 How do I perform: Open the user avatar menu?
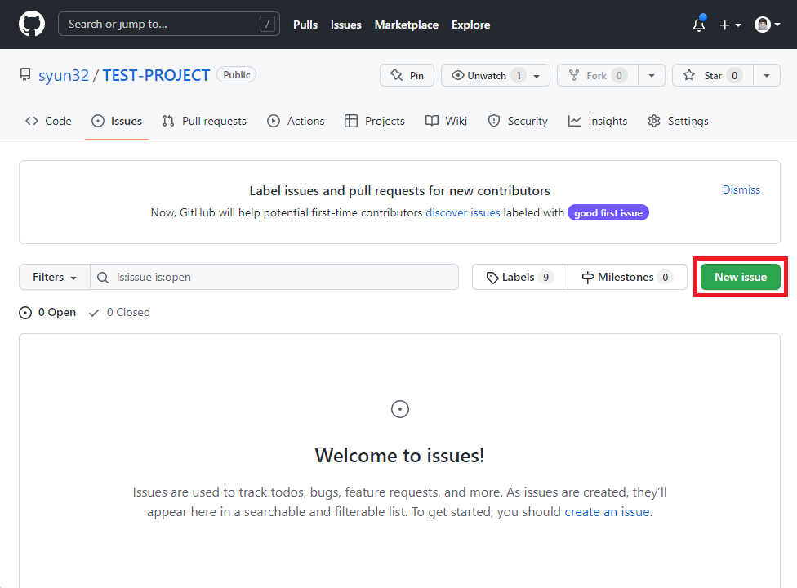click(767, 24)
